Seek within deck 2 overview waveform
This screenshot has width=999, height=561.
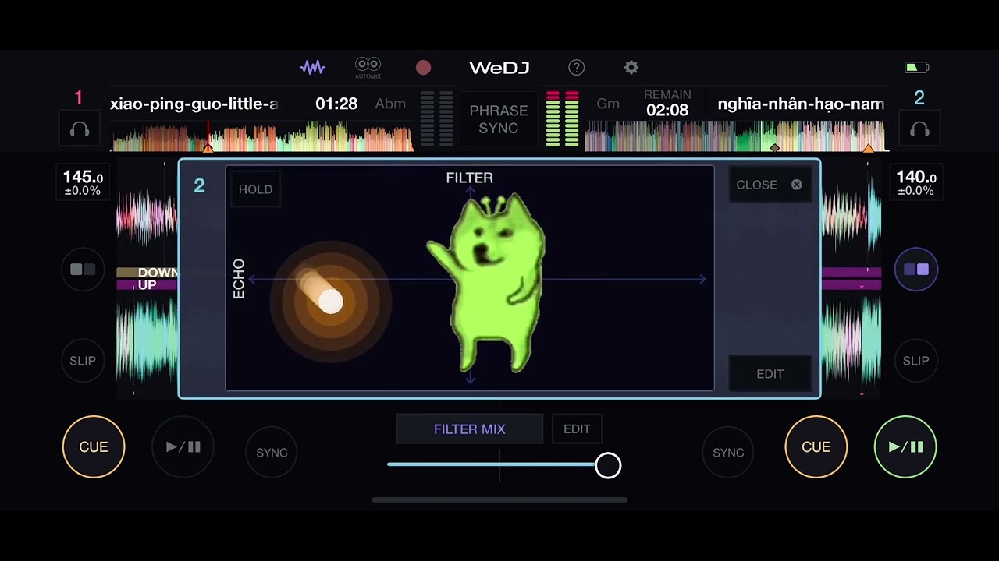coord(735,136)
